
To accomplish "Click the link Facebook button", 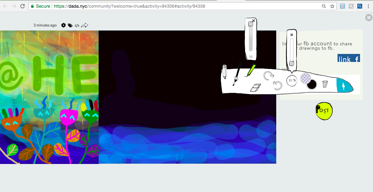I will pos(349,58).
